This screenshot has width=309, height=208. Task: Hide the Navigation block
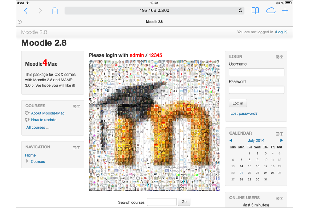[74, 147]
